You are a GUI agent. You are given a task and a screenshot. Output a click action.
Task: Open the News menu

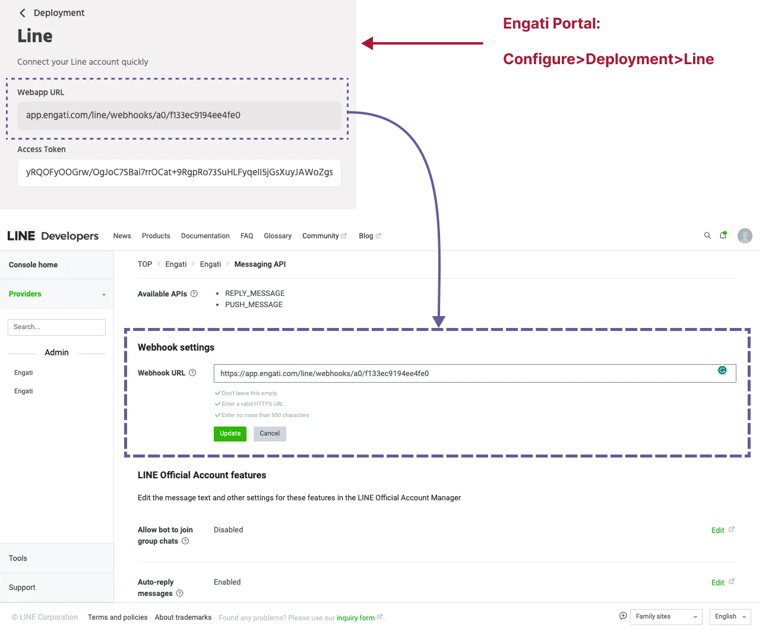[122, 236]
